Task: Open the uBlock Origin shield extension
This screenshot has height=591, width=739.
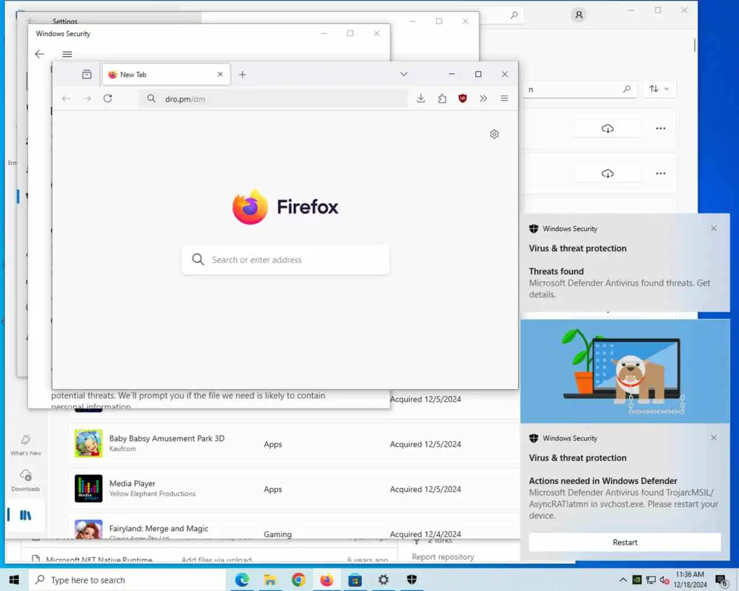Action: (x=462, y=99)
